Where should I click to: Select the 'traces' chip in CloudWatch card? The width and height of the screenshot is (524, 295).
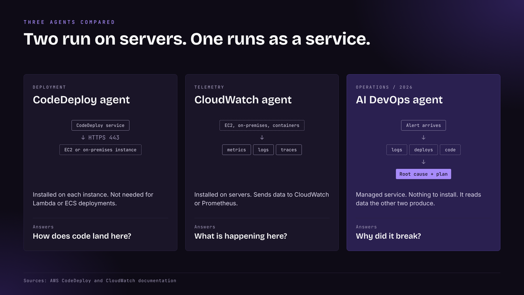(289, 150)
